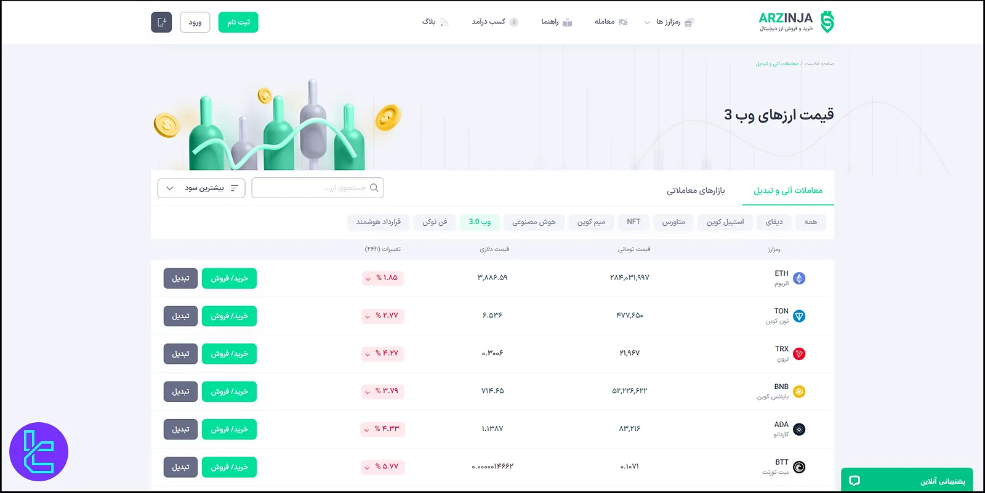985x493 pixels.
Task: Click تبدیل button for ADA
Action: 180,430
